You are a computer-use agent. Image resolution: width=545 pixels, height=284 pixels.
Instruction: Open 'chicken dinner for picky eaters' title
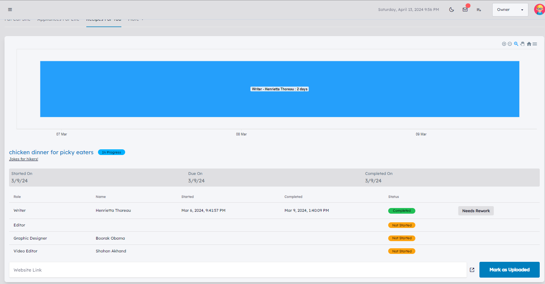(51, 152)
